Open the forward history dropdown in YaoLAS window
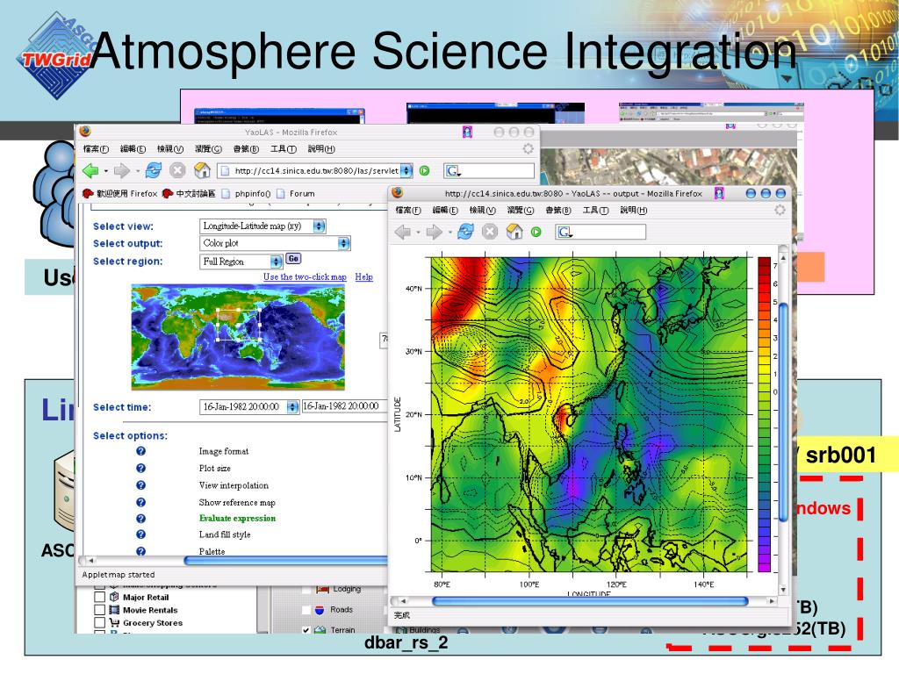899x674 pixels. coord(138,171)
